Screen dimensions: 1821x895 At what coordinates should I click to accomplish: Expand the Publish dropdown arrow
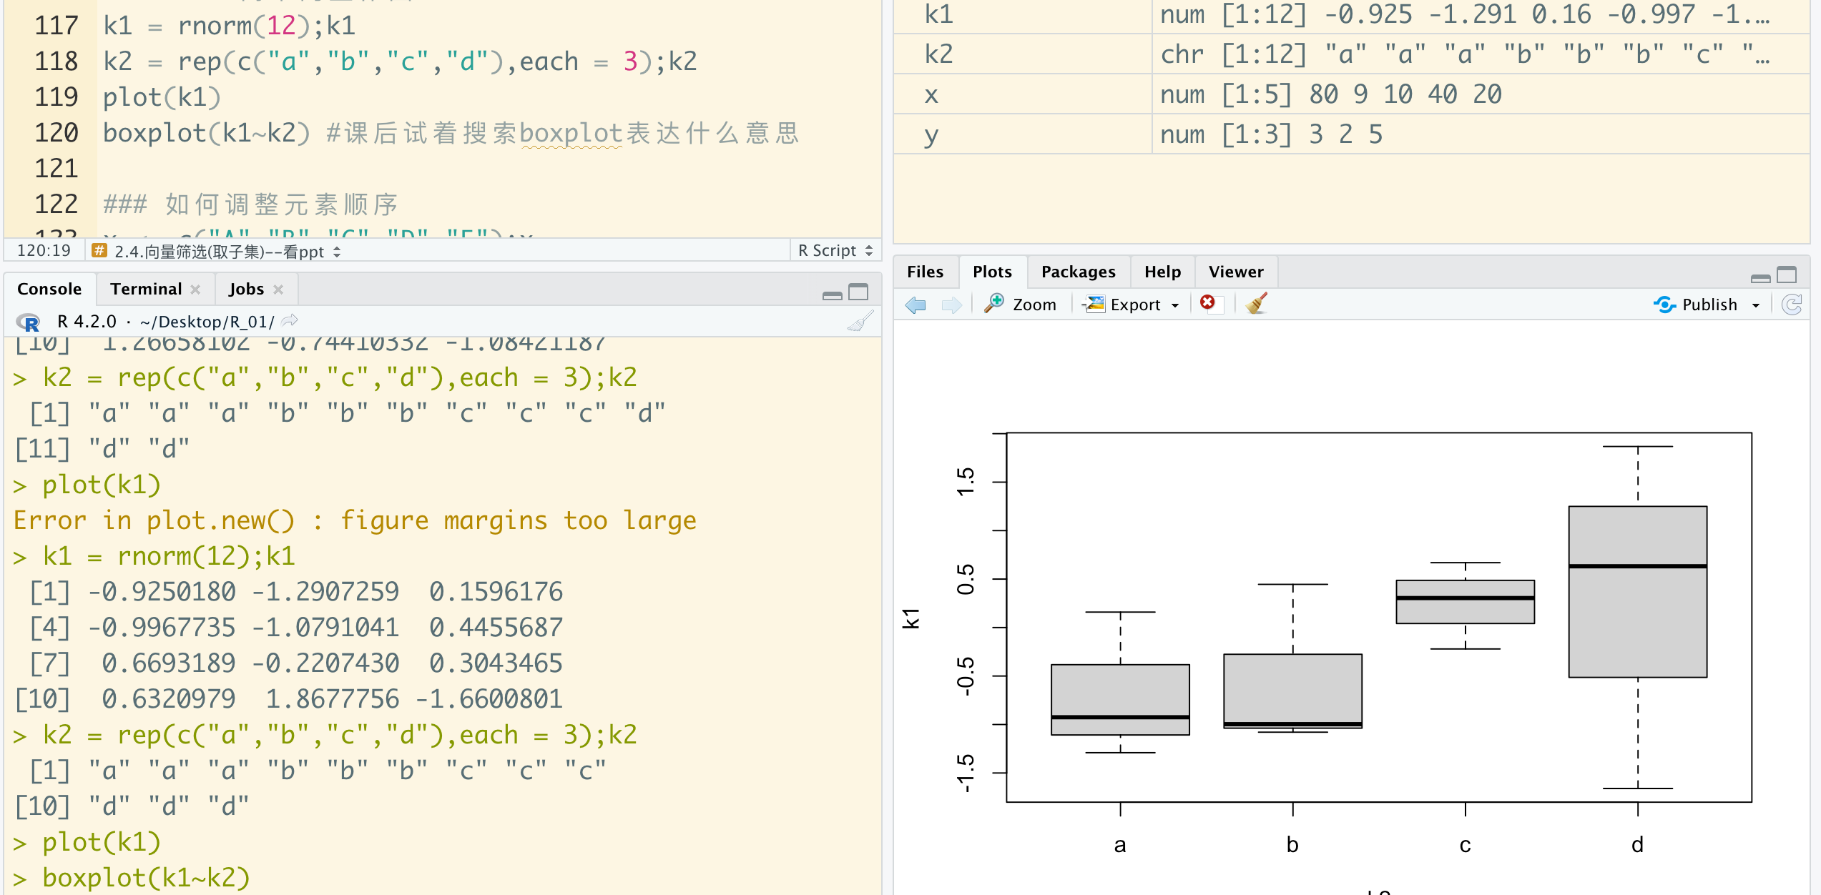1756,305
